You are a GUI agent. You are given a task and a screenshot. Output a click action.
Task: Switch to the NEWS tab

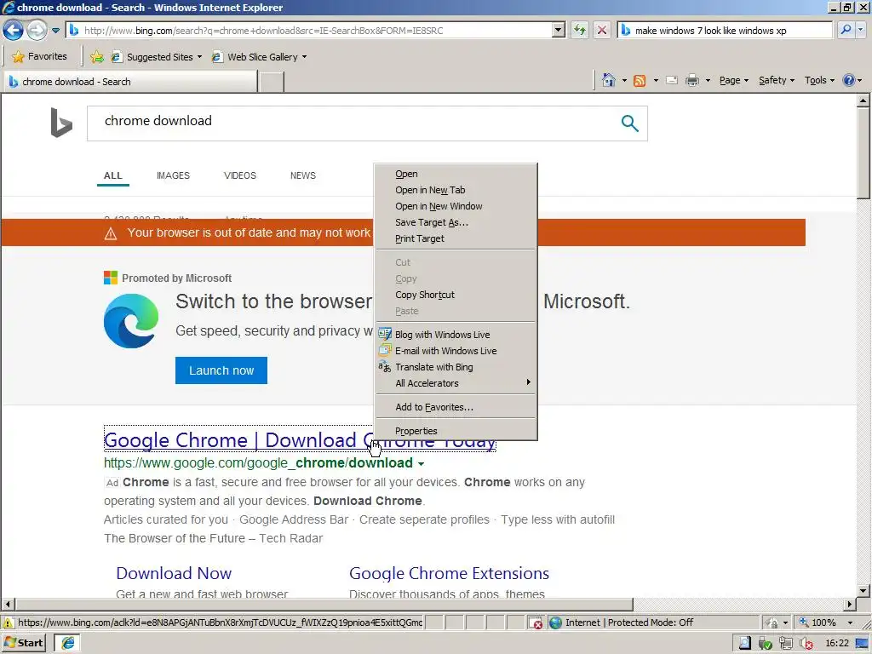(302, 175)
